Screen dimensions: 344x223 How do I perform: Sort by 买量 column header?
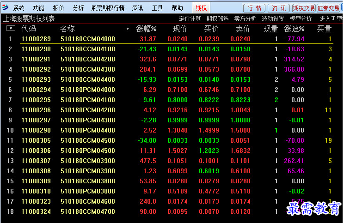click(x=324, y=29)
